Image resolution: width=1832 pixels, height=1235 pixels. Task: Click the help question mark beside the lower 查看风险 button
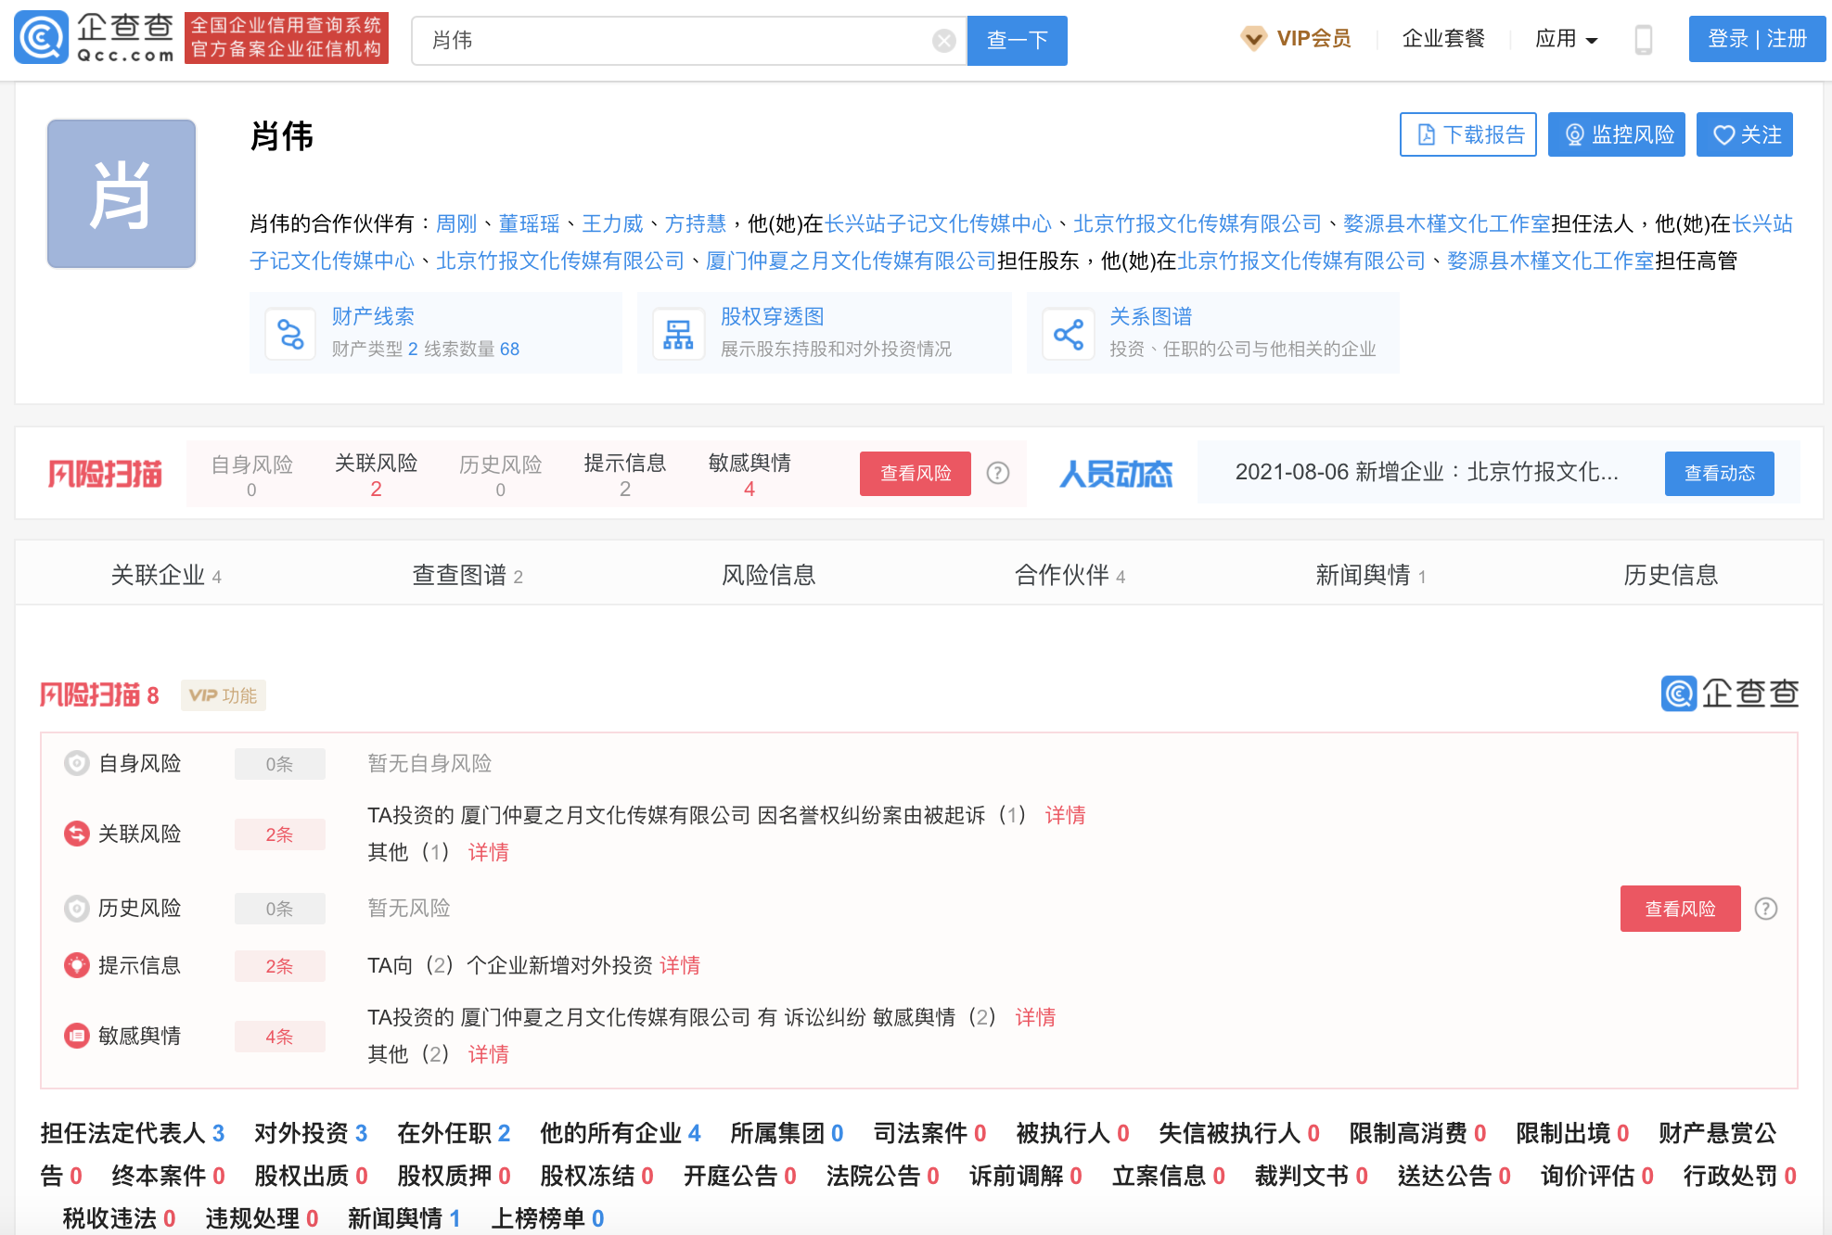pyautogui.click(x=1766, y=909)
